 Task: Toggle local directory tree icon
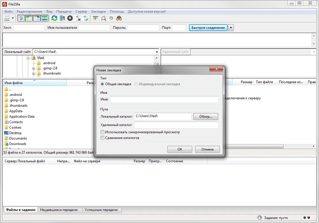[x=29, y=18]
